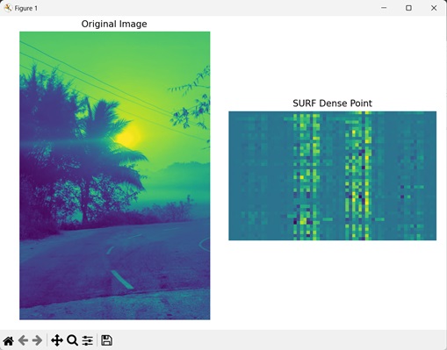Click the "Figure 1" window title text
This screenshot has height=350, width=447.
click(x=26, y=8)
